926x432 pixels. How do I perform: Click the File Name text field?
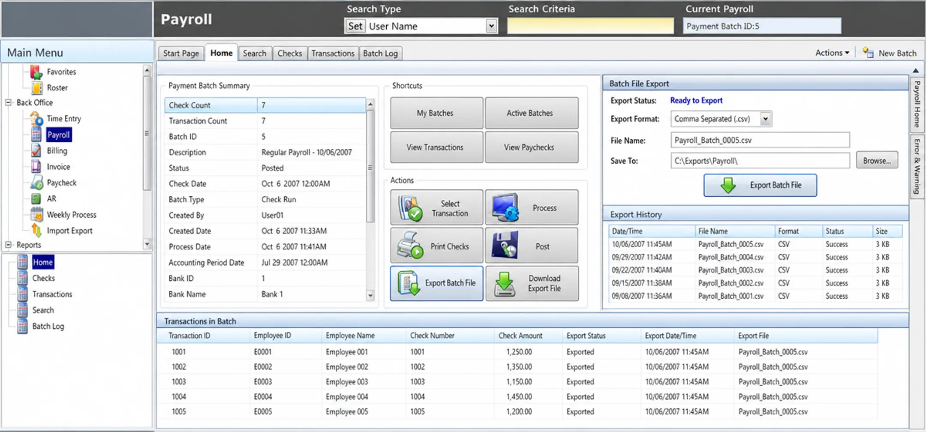pyautogui.click(x=760, y=140)
